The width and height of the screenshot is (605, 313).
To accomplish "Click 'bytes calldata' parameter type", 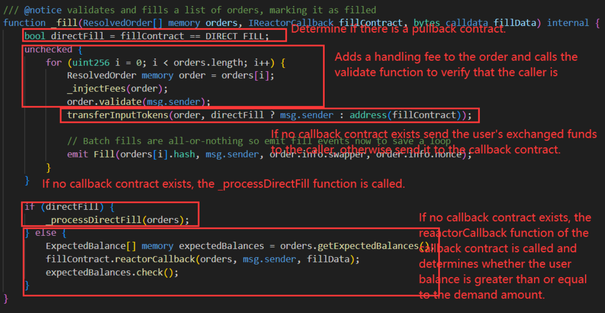I will point(451,23).
